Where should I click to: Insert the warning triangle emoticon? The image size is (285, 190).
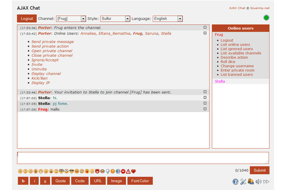coord(128,171)
